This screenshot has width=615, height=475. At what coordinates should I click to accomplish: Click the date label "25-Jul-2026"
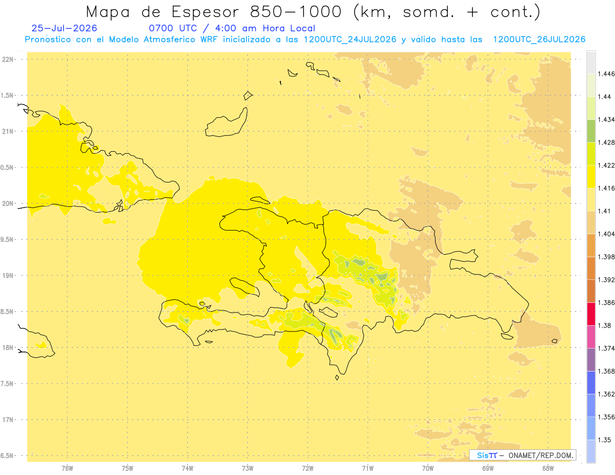tap(64, 28)
